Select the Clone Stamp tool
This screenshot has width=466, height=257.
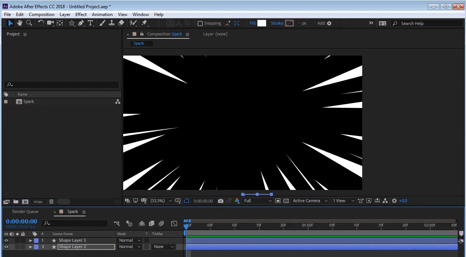coord(112,23)
